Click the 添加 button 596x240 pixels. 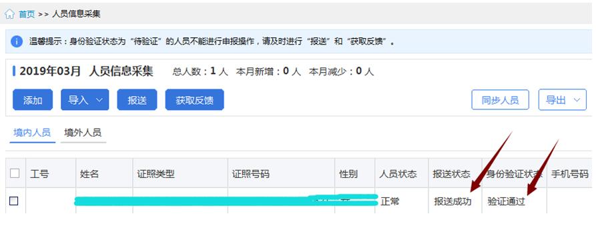[x=33, y=100]
